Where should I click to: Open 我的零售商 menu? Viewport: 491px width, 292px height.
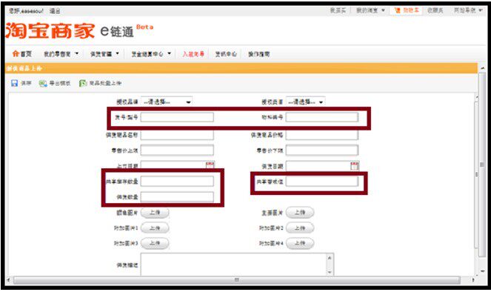click(57, 54)
